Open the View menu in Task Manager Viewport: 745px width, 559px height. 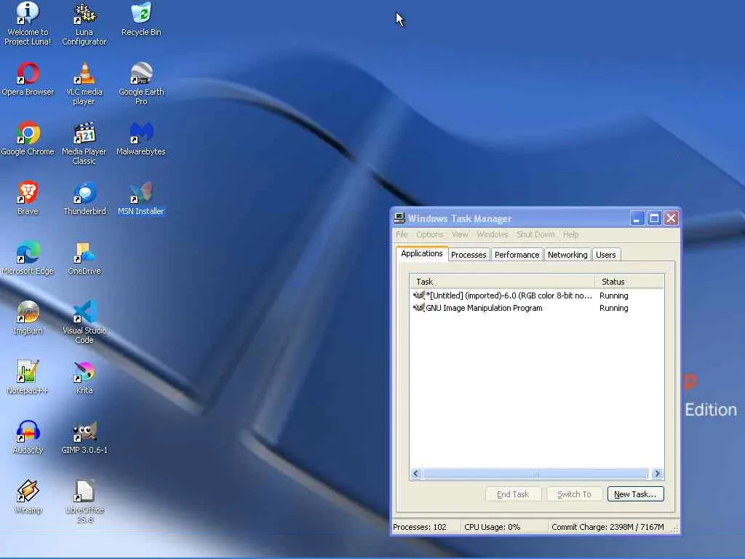click(x=460, y=234)
